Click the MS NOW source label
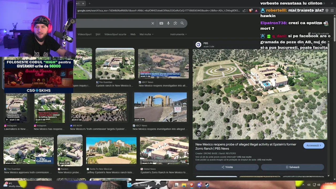336x189 pixels. coord(77,126)
